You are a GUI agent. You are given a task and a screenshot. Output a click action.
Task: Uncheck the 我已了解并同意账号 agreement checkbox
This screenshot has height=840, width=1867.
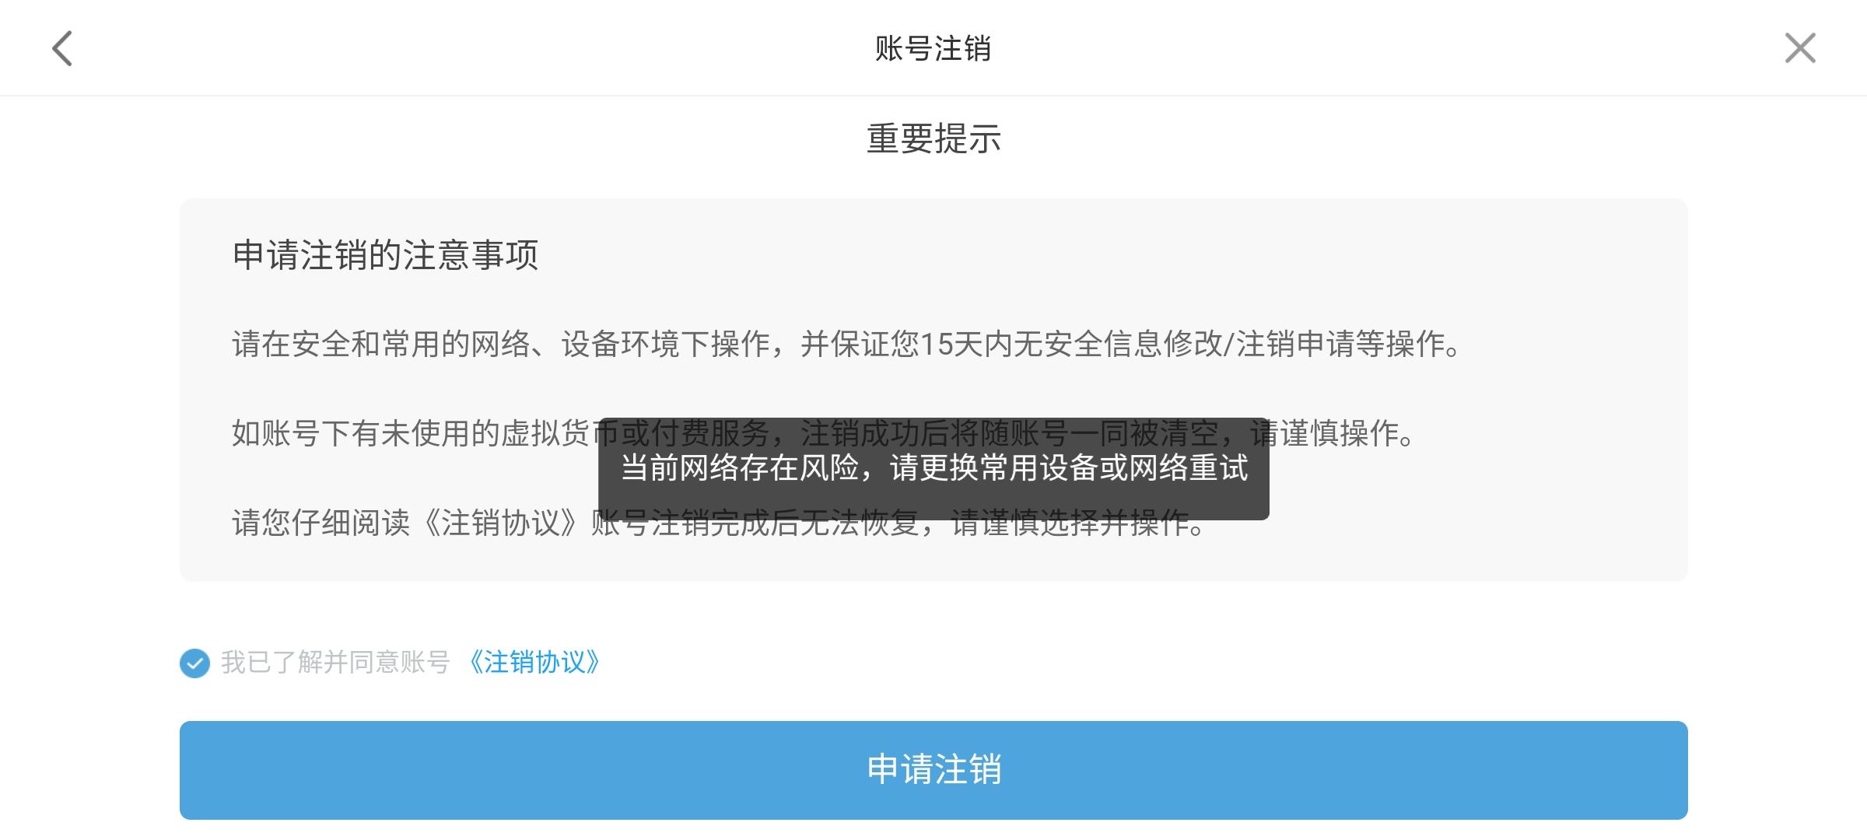tap(194, 663)
